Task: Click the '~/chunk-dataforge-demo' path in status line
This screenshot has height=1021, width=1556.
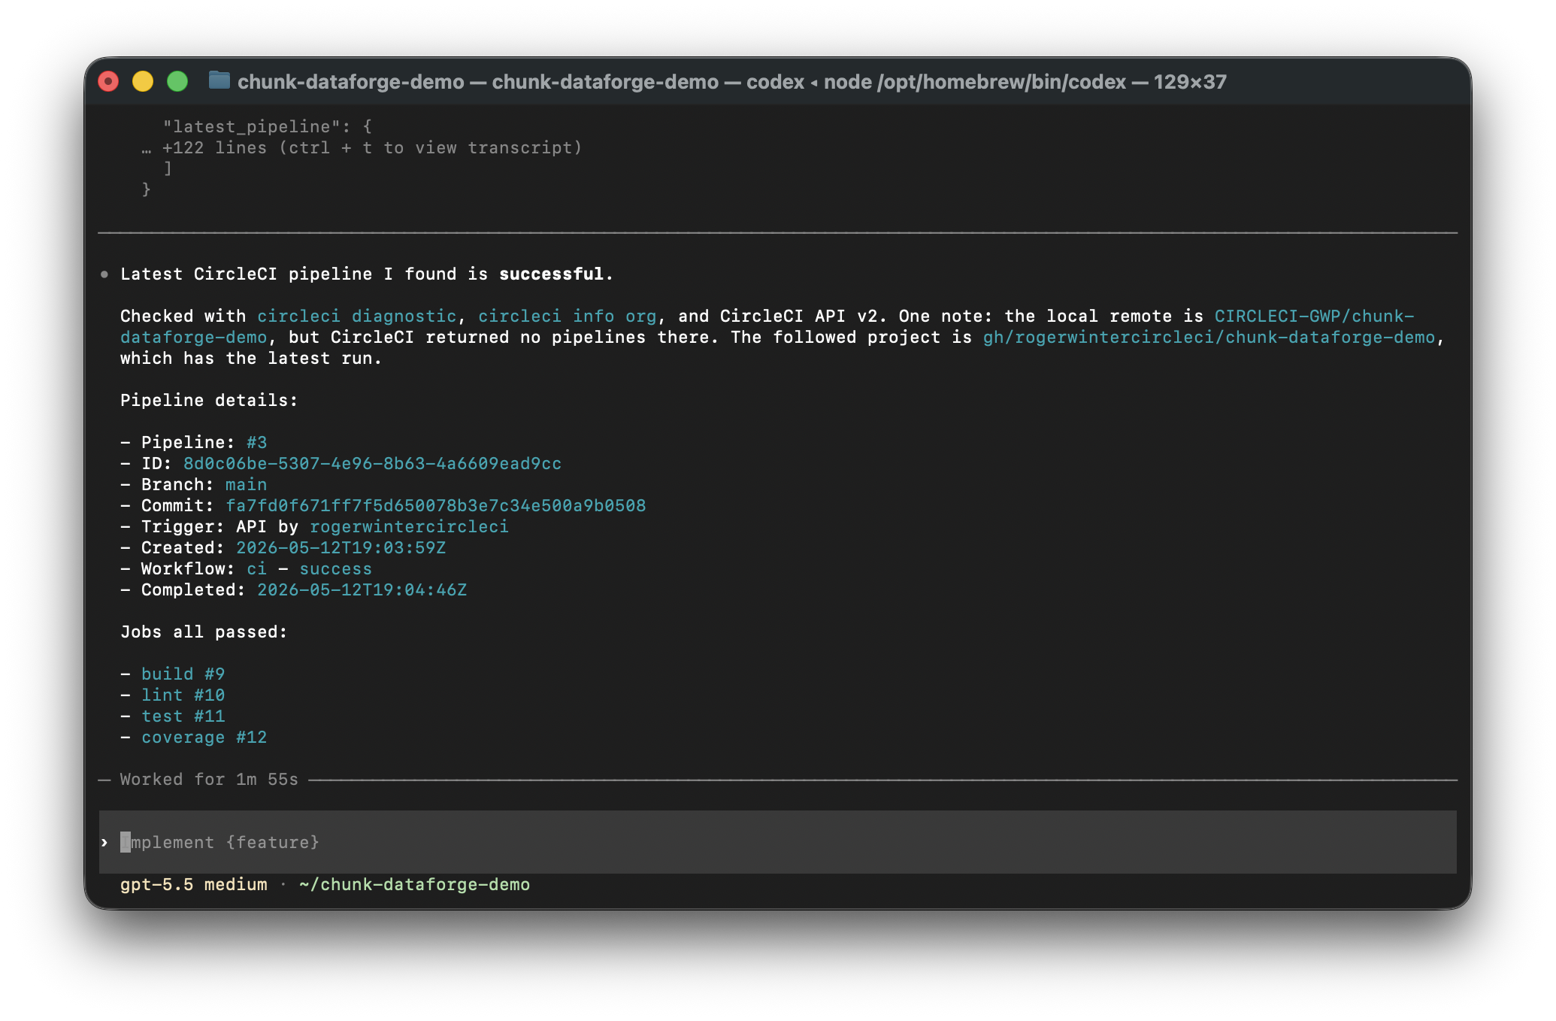Action: coord(414,884)
